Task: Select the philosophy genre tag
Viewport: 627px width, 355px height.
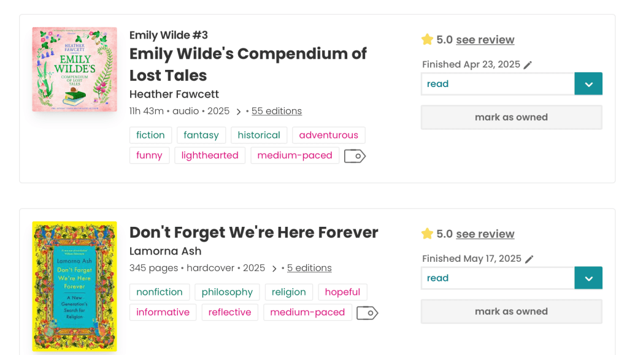Action: [227, 292]
